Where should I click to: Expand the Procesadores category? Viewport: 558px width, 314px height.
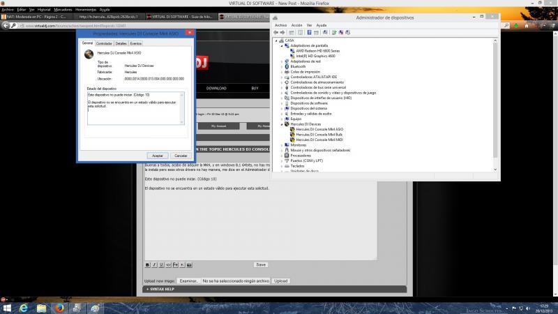pyautogui.click(x=282, y=156)
